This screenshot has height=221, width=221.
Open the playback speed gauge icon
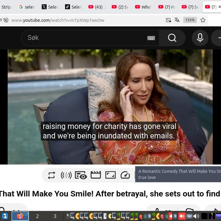[x=125, y=175]
